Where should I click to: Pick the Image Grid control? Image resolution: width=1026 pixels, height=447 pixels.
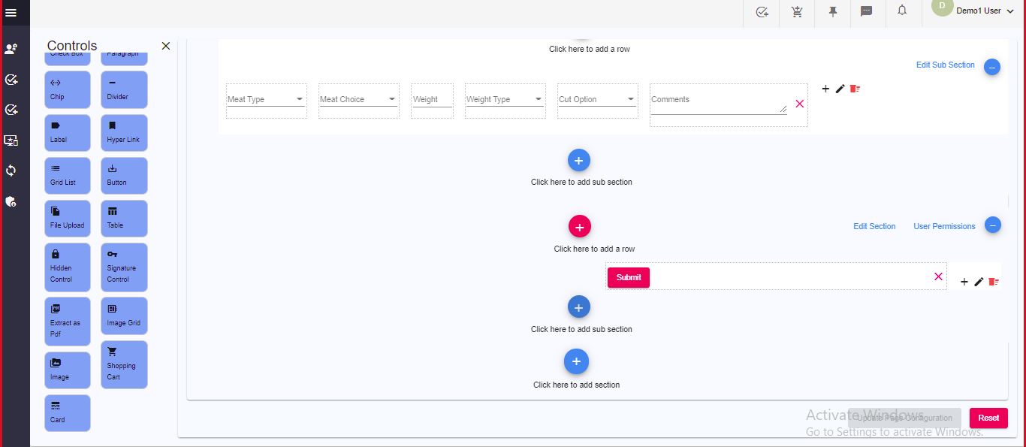pyautogui.click(x=124, y=316)
